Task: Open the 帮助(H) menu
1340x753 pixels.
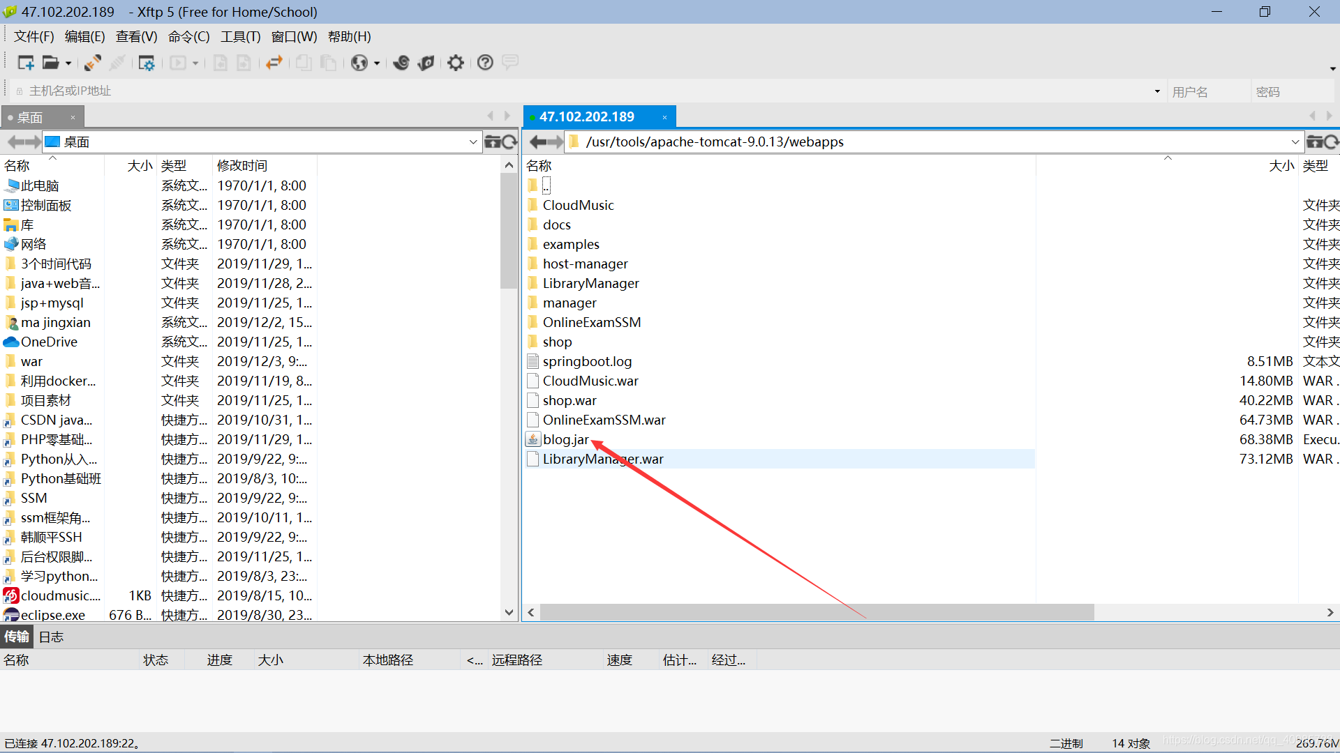Action: pos(349,36)
